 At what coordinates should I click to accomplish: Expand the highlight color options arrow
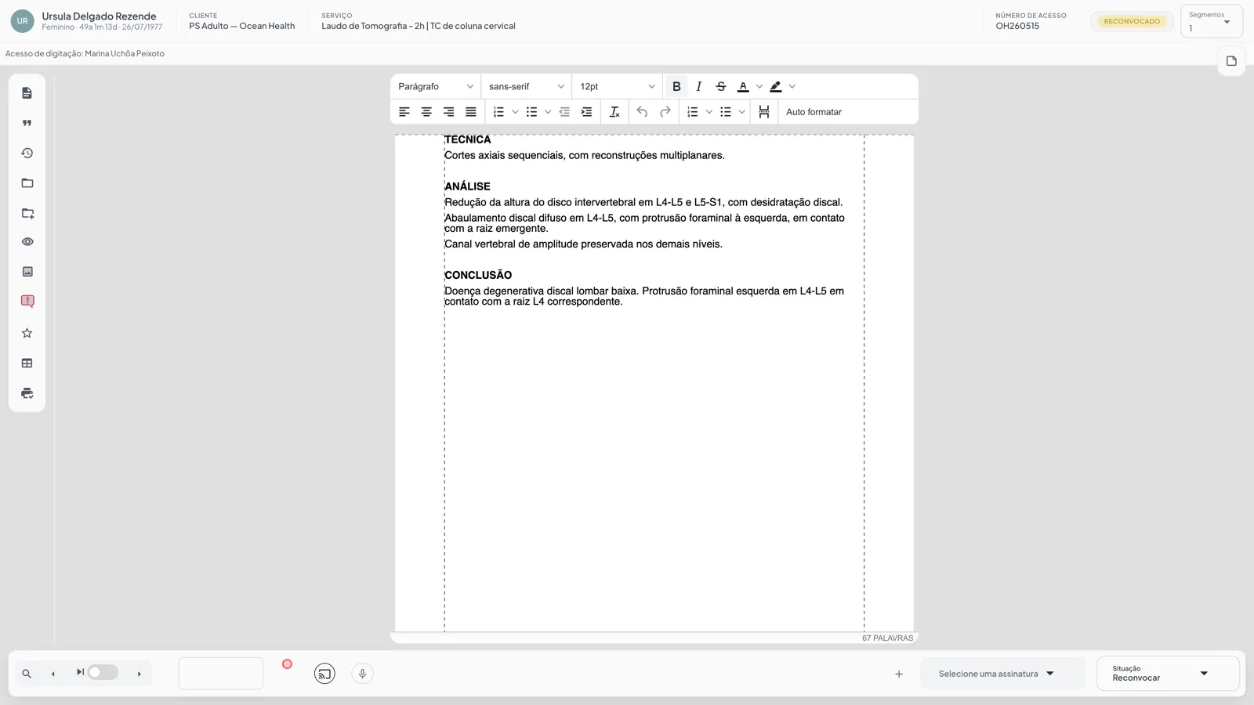point(792,86)
